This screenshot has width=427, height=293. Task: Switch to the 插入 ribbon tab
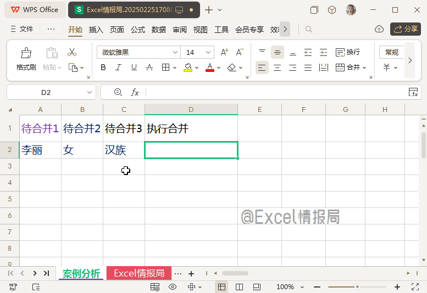pos(96,30)
